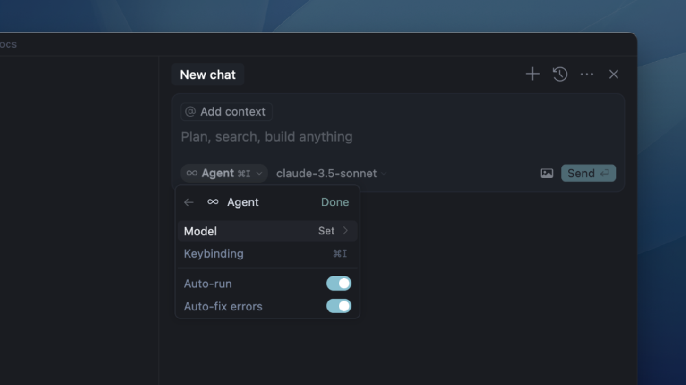
Task: Open chat history clock icon
Action: pyautogui.click(x=560, y=74)
